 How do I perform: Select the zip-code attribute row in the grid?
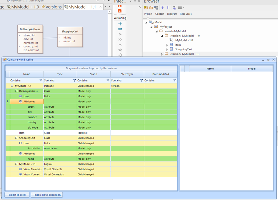click(91, 127)
